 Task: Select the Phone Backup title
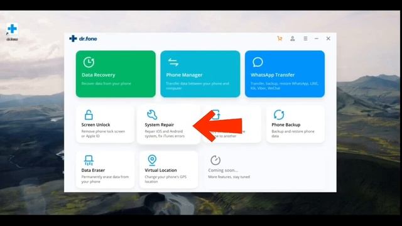(x=286, y=125)
